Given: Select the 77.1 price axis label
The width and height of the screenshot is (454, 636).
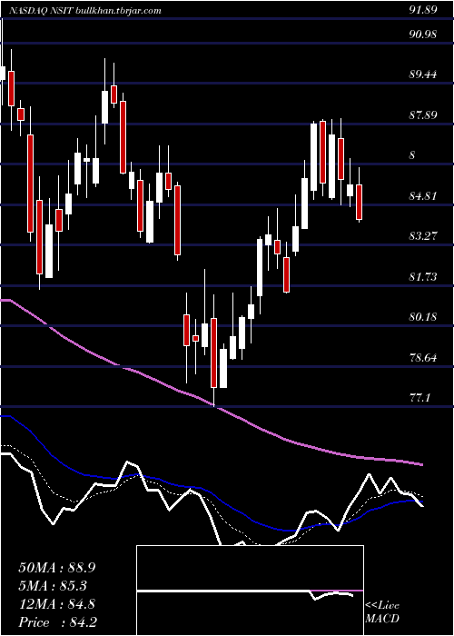Looking at the screenshot, I should pyautogui.click(x=419, y=398).
